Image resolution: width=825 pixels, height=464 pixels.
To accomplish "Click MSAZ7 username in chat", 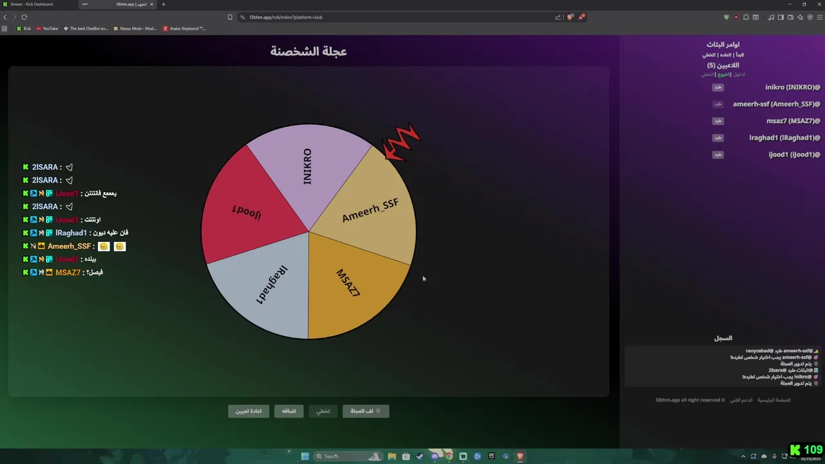I will point(68,273).
